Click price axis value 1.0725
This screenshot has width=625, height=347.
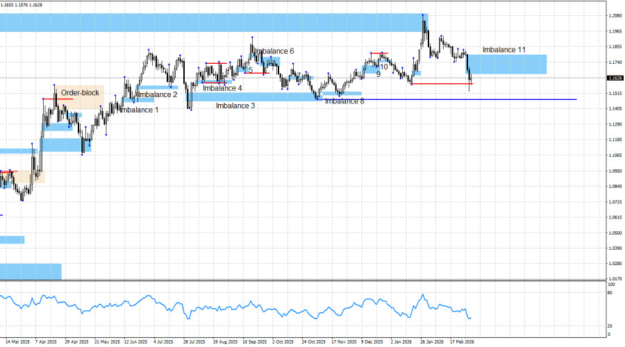(615, 201)
